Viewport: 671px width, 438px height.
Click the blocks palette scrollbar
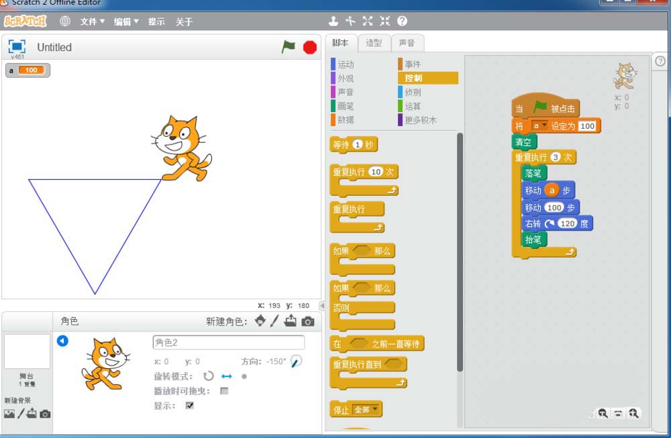click(x=460, y=252)
